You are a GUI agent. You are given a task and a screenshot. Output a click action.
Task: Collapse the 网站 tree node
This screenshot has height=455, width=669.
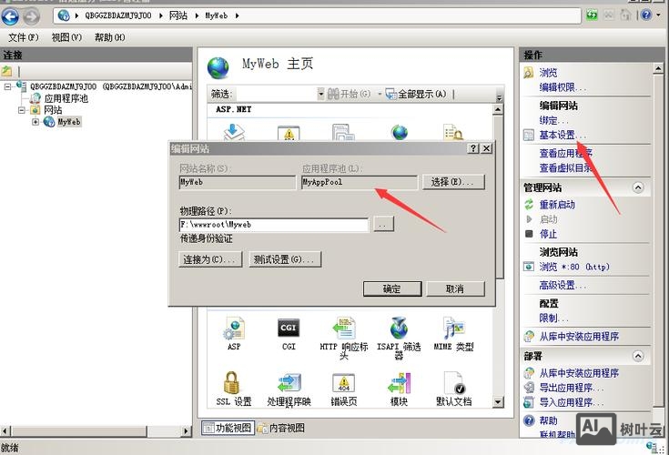(x=22, y=110)
